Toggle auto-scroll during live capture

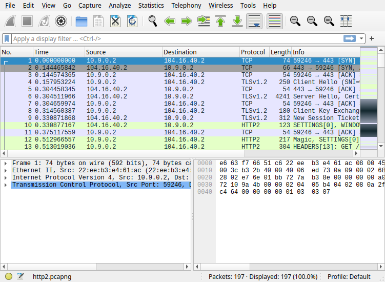254,21
